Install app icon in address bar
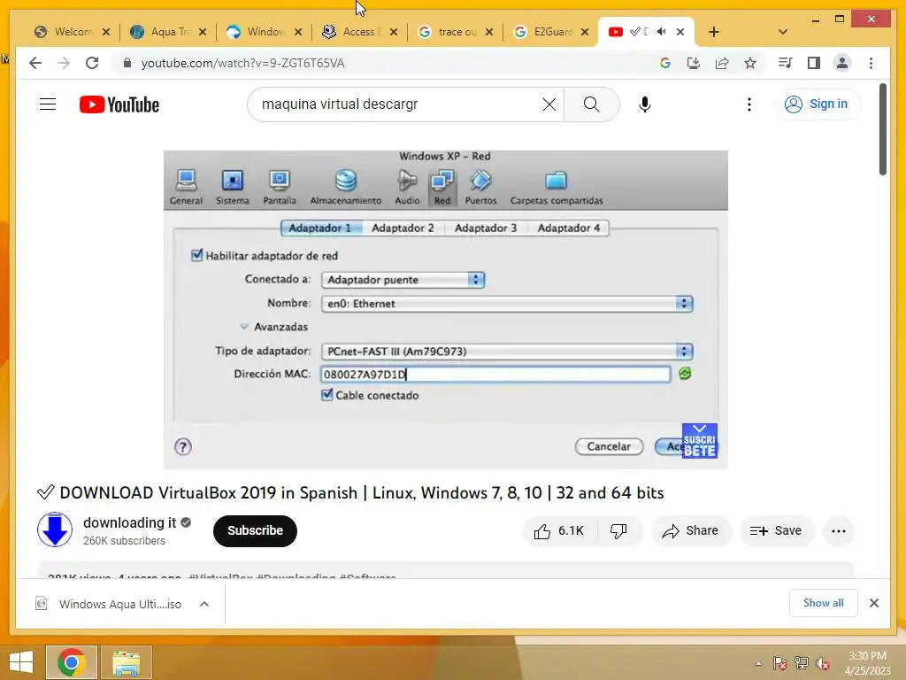Viewport: 906px width, 680px height. tap(694, 63)
